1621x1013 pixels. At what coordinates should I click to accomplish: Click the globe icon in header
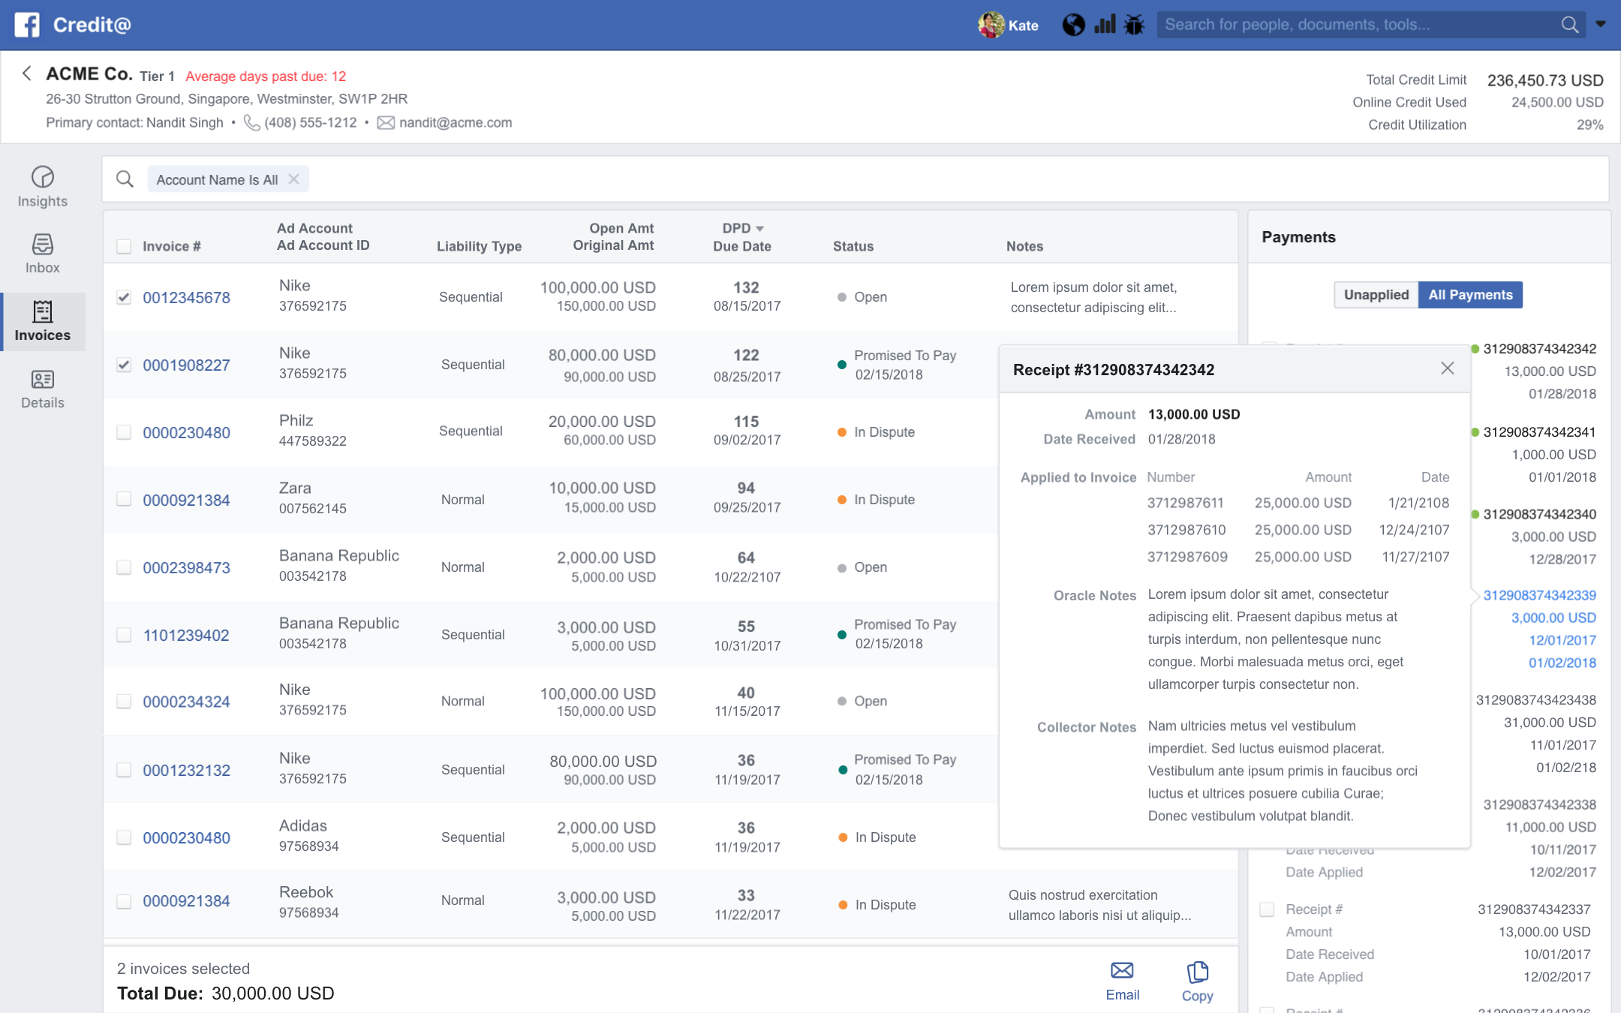[1073, 25]
